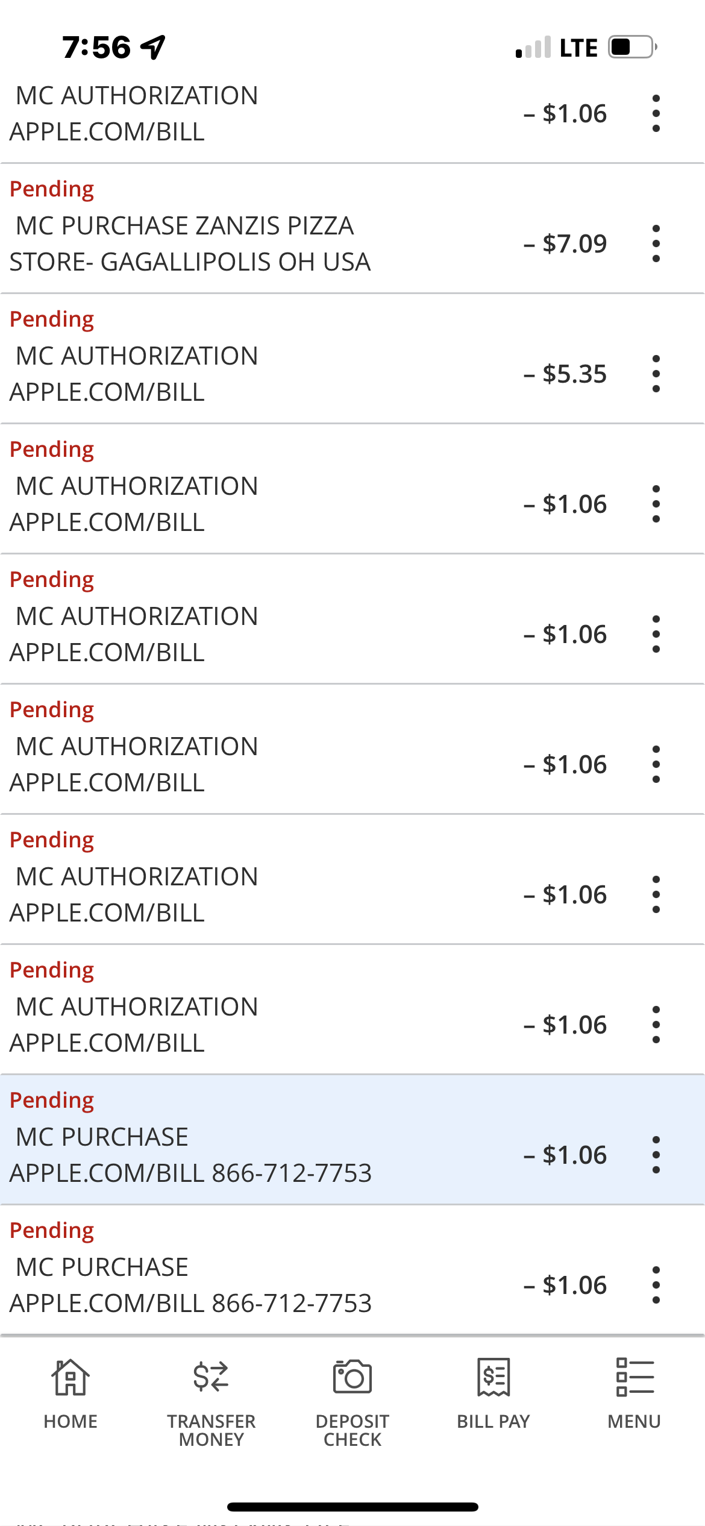This screenshot has width=705, height=1526.
Task: Tap the Deposit Check camera icon
Action: [x=352, y=1377]
